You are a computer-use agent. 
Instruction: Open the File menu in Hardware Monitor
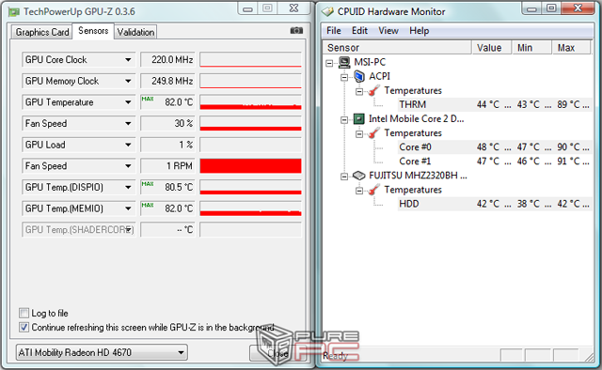(333, 31)
